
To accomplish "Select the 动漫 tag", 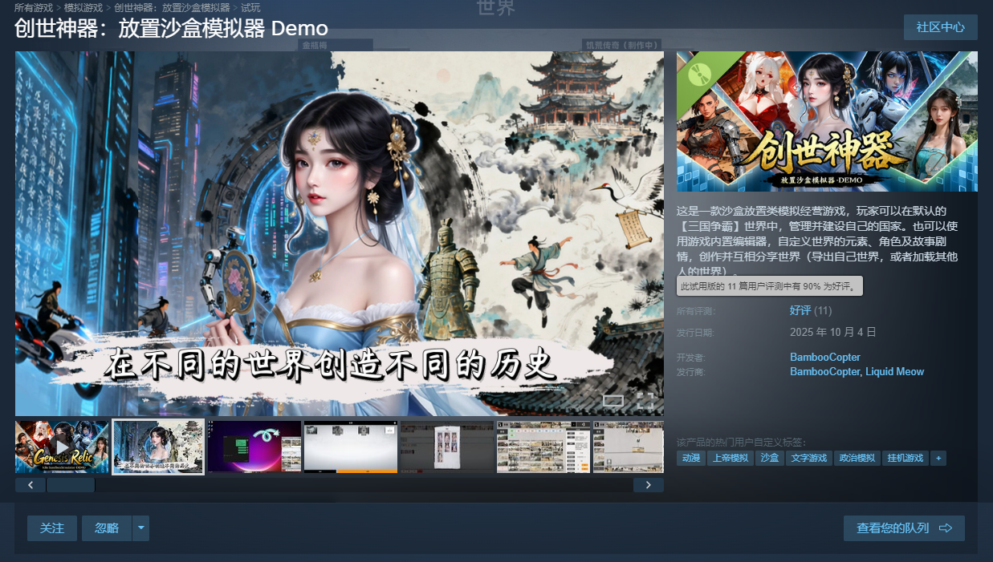I will coord(690,459).
